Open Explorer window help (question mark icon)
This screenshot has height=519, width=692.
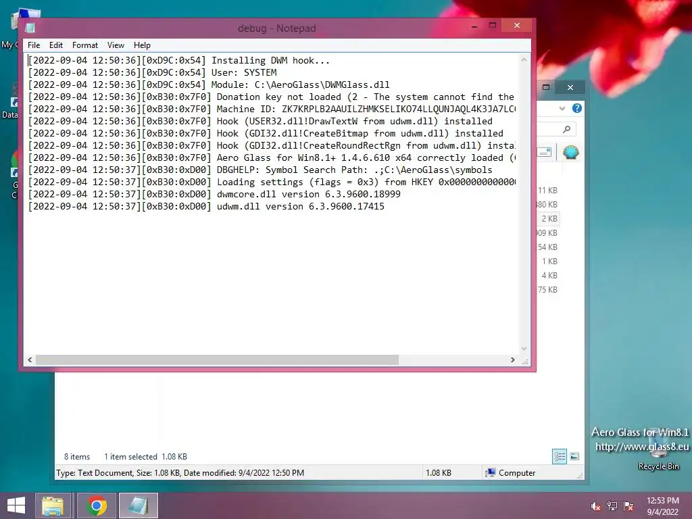[577, 108]
